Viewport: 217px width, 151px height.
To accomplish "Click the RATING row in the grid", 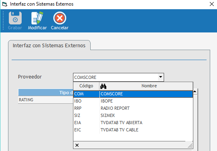I will pos(46,100).
